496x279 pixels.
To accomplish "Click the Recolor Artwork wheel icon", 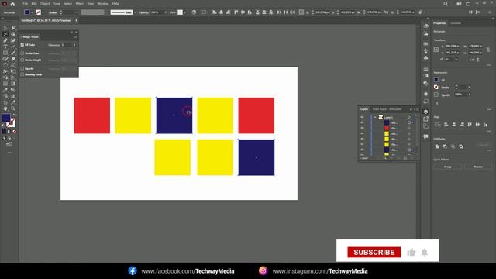I will click(x=194, y=12).
